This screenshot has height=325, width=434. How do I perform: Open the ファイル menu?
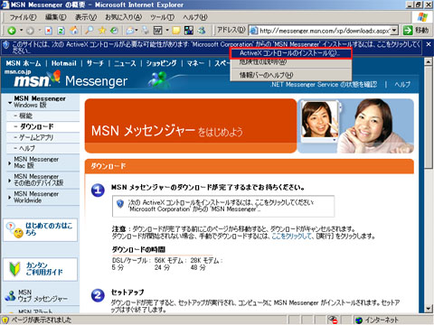tap(23, 17)
